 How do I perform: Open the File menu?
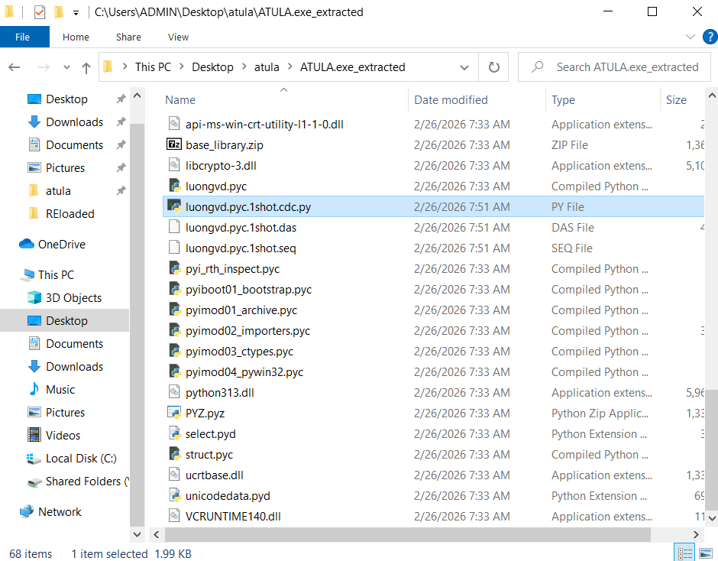[x=23, y=37]
